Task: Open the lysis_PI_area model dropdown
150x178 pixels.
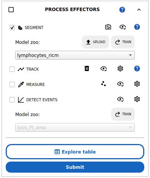Action: [x=75, y=127]
